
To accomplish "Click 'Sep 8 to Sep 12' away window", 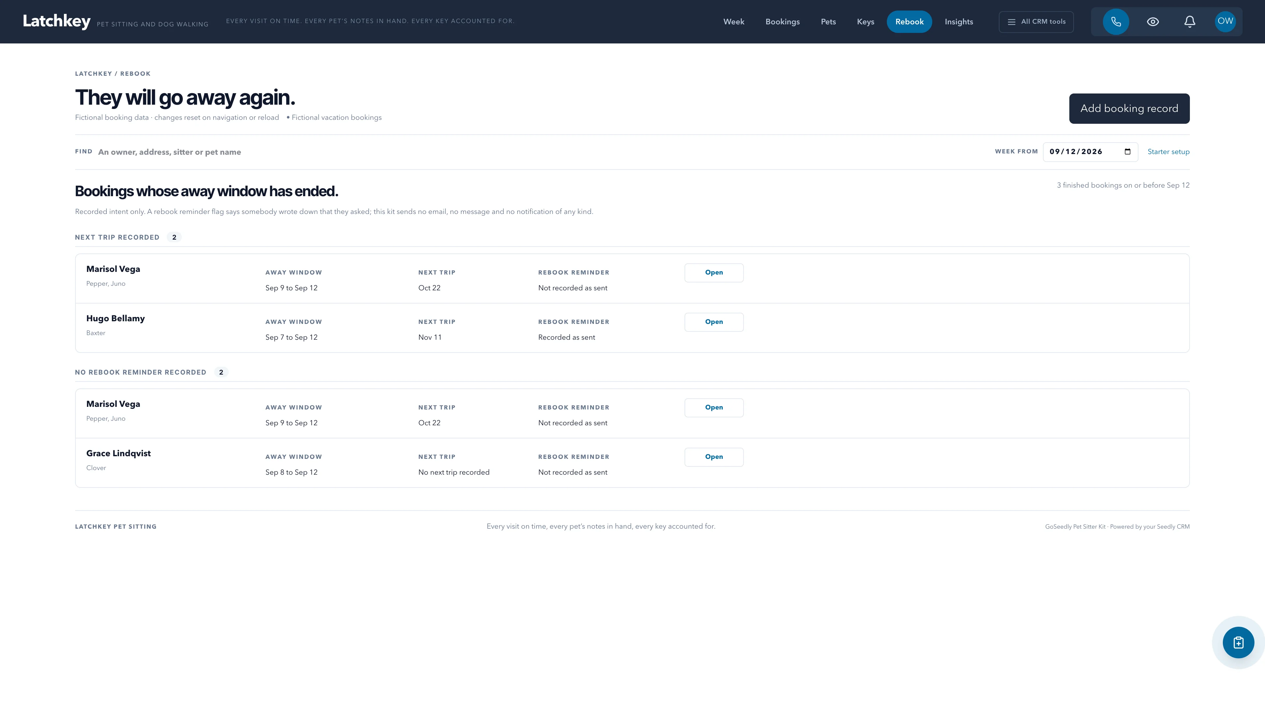I will [x=291, y=472].
